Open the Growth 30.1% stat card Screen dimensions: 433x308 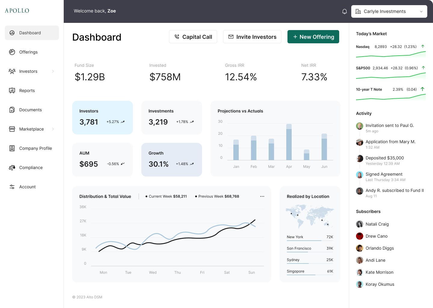point(172,160)
